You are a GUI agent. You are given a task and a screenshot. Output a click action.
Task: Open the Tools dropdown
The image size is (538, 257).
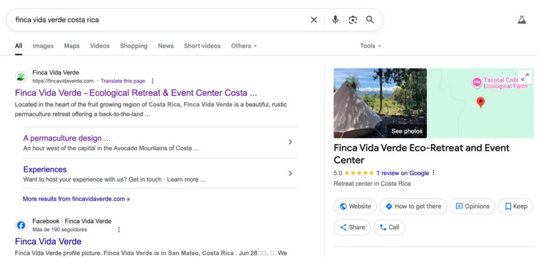click(x=370, y=46)
